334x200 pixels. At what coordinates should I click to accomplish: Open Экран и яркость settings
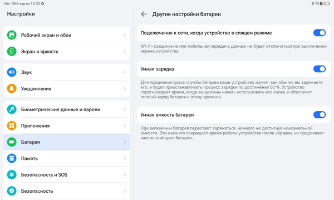(67, 52)
